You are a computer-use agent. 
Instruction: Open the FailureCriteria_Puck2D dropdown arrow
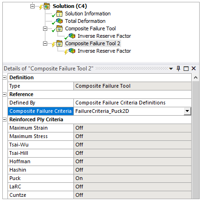click(187, 111)
